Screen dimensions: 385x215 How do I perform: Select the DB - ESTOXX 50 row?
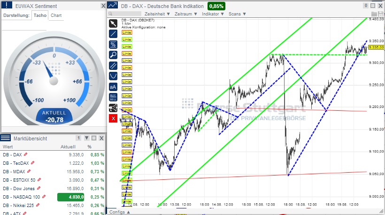(x=53, y=180)
